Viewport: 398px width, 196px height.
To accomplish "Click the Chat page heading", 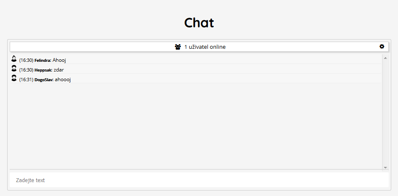I will click(x=199, y=23).
